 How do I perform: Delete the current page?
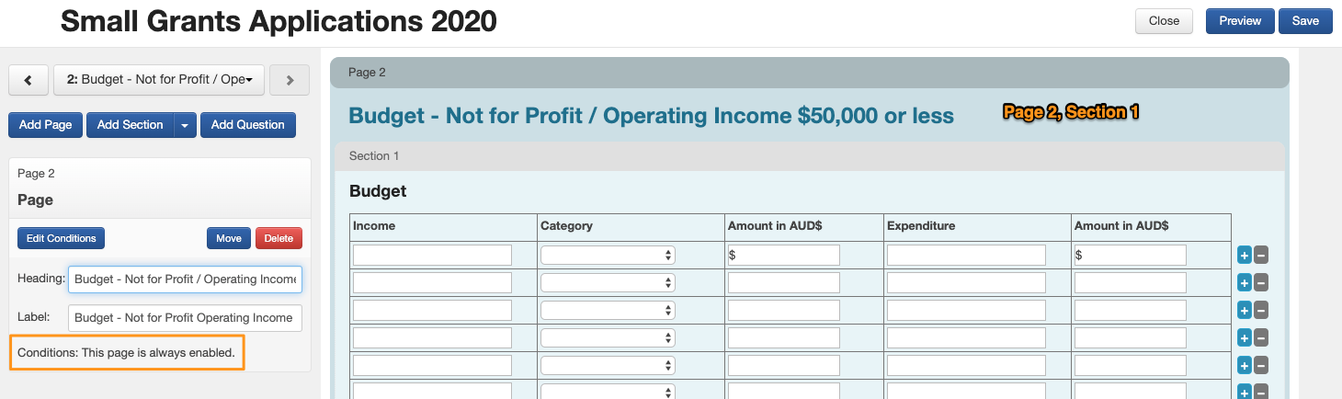279,238
